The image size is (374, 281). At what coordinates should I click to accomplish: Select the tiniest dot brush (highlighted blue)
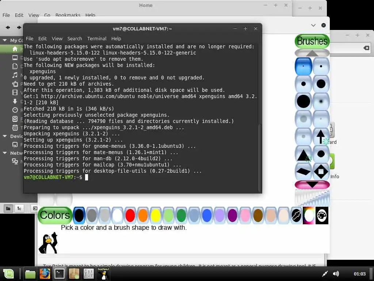click(303, 66)
